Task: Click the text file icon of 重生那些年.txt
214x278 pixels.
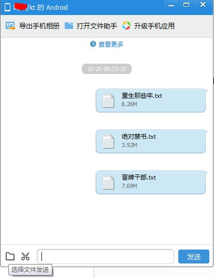Action: tap(108, 100)
